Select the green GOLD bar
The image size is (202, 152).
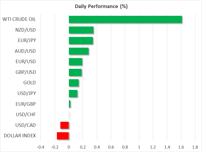pyautogui.click(x=74, y=83)
